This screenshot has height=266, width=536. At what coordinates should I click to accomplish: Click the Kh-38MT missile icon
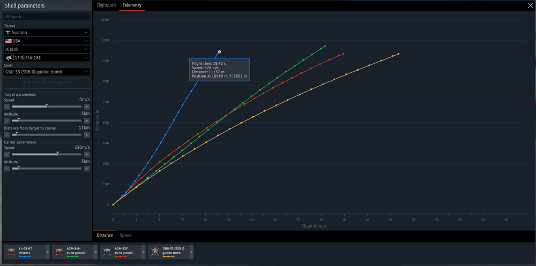[11, 252]
